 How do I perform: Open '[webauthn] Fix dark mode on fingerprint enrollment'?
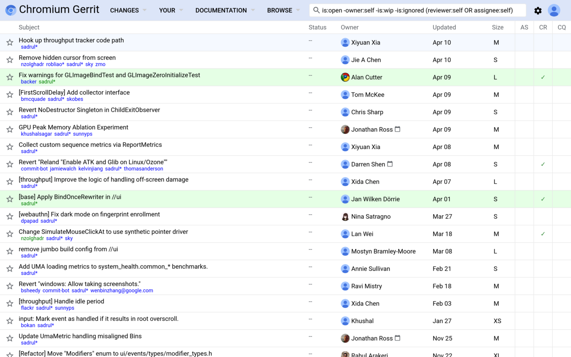[89, 214]
